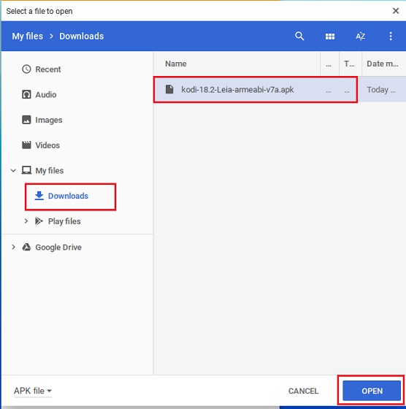Sort by the Name column header
The width and height of the screenshot is (406, 409).
176,64
